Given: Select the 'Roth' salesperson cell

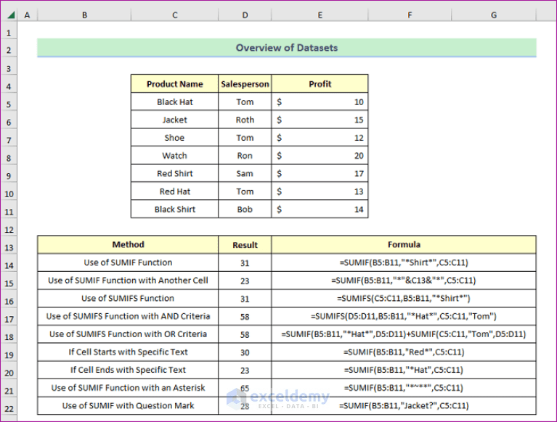Looking at the screenshot, I should pos(245,120).
